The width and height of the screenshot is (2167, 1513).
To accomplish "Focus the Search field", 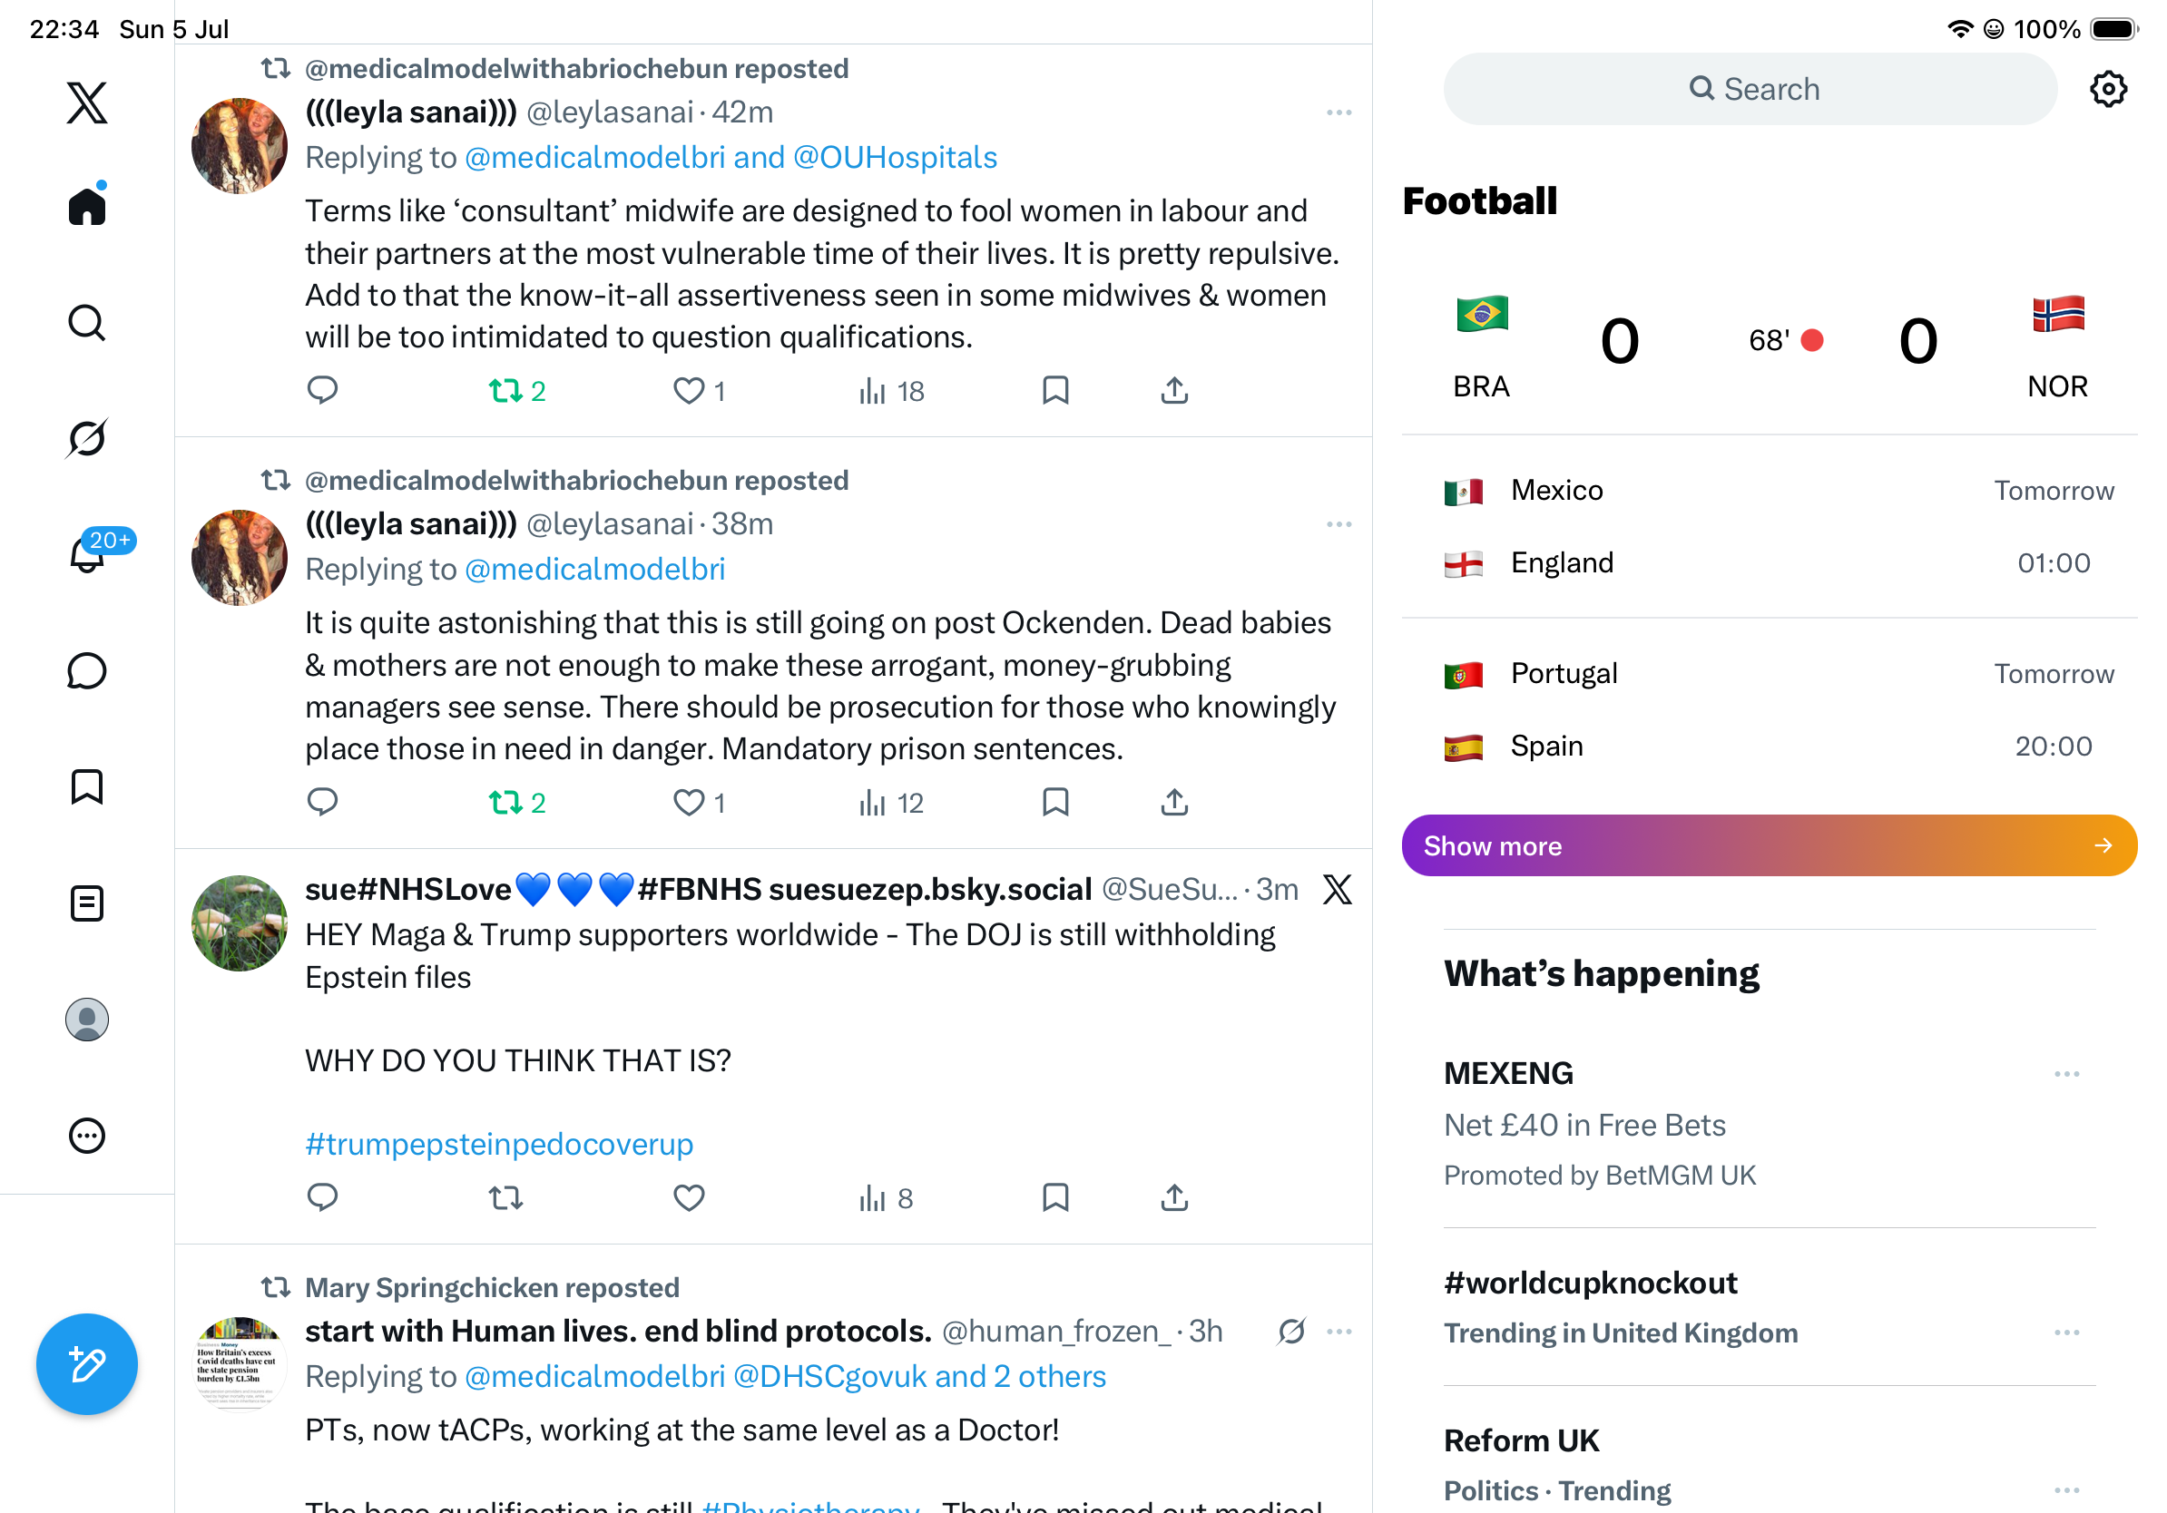I will (1750, 90).
